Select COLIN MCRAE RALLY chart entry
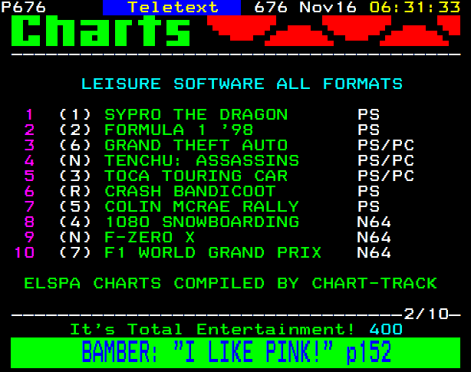471x372 pixels. click(202, 206)
